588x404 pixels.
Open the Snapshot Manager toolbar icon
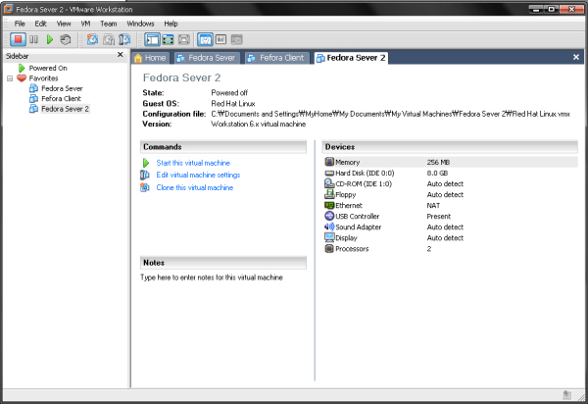coord(124,39)
